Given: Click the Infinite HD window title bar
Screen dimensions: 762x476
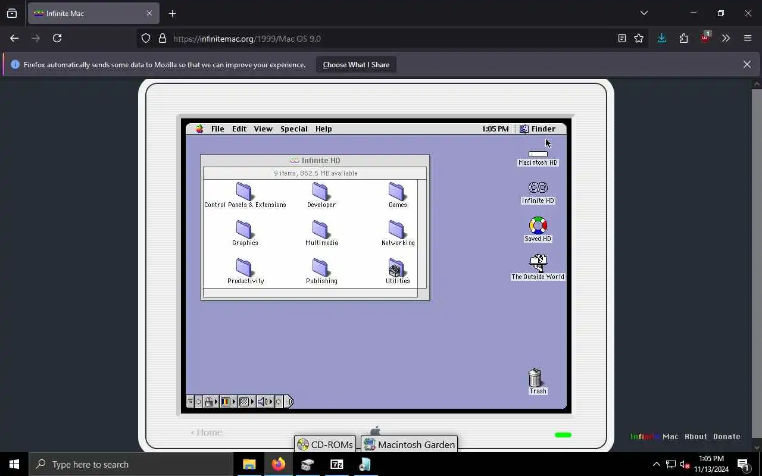Looking at the screenshot, I should tap(315, 160).
